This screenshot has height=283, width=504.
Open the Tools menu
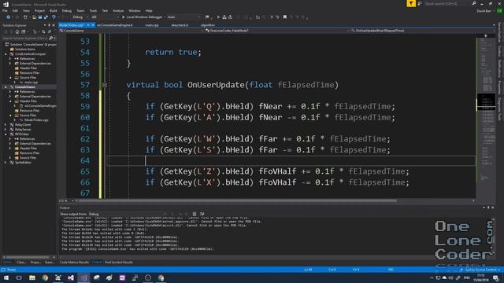(x=93, y=10)
